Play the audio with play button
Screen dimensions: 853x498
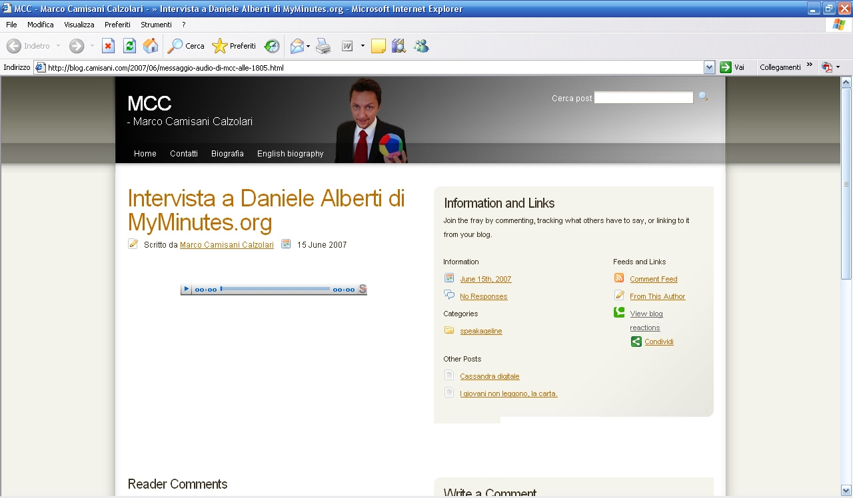pyautogui.click(x=187, y=289)
